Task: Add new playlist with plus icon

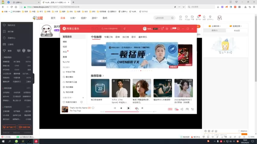Action: click(83, 98)
